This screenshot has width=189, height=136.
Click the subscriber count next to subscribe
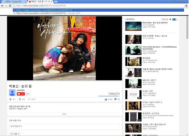[27, 94]
